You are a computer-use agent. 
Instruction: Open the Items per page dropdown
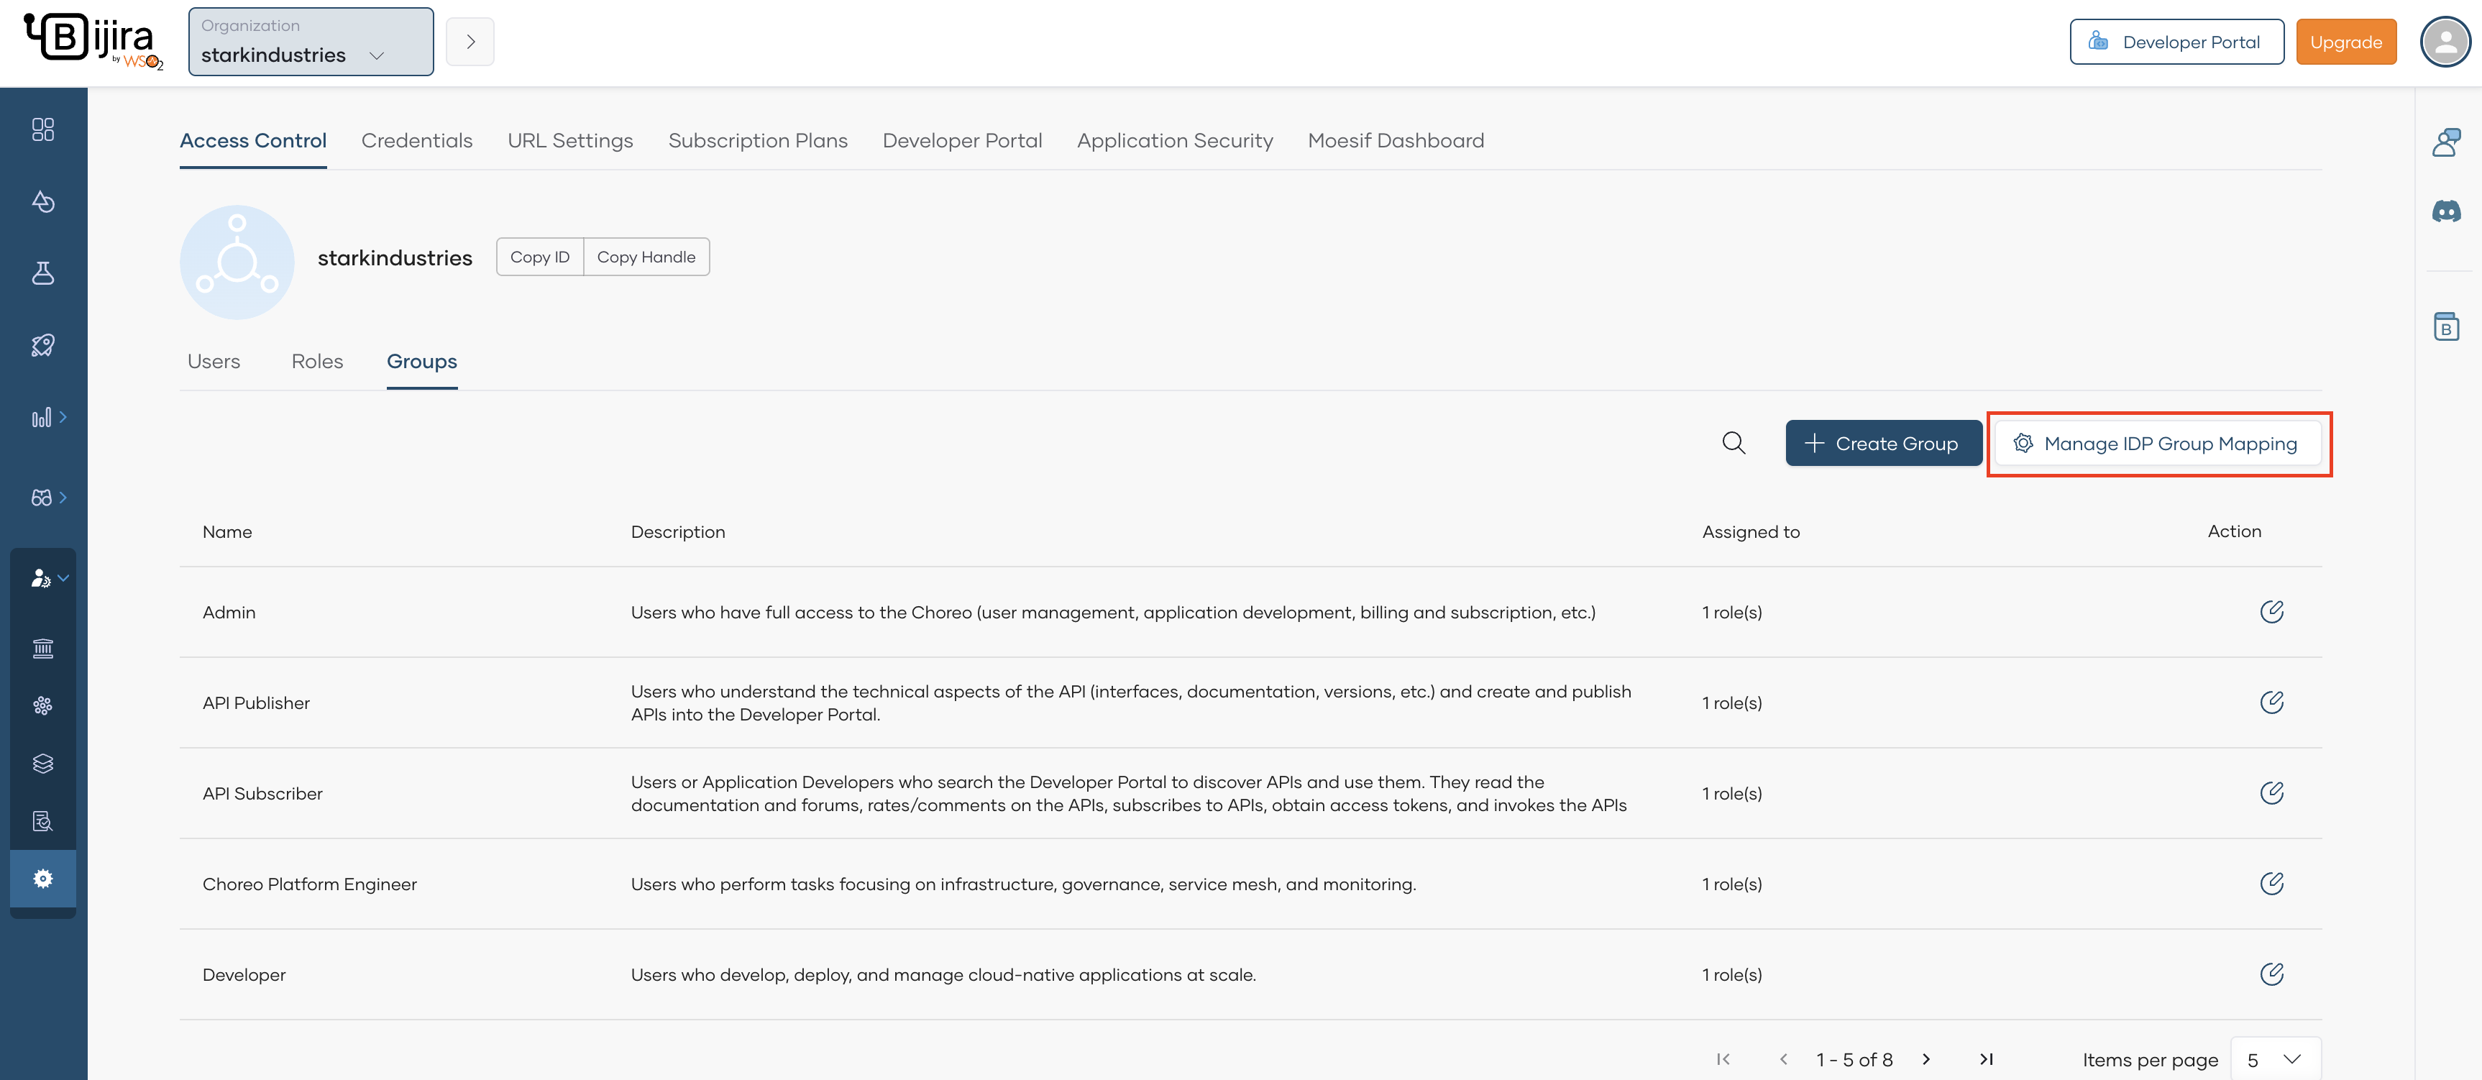pos(2275,1059)
